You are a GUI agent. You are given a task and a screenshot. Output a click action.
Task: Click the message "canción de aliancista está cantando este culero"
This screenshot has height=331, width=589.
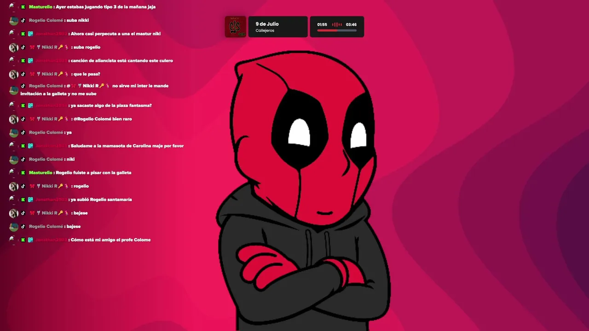click(x=121, y=60)
